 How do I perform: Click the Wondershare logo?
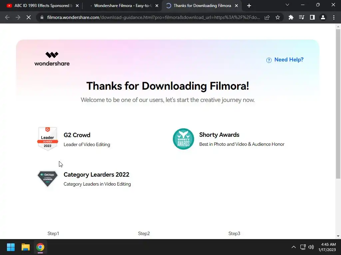click(52, 59)
